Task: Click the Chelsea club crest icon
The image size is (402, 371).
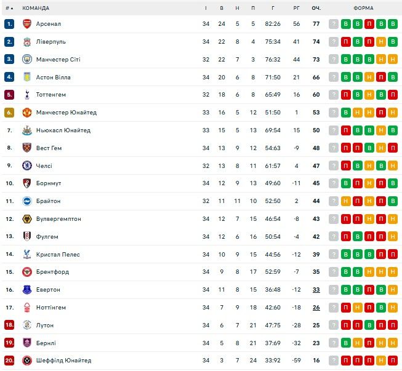Action: coord(26,166)
